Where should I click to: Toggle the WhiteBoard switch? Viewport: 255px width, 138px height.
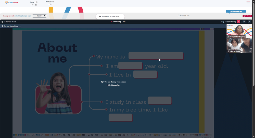[x=50, y=4]
